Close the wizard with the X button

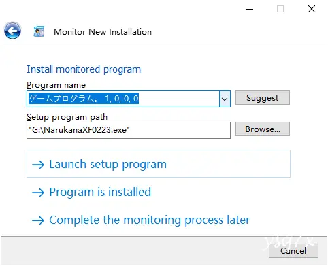point(312,9)
